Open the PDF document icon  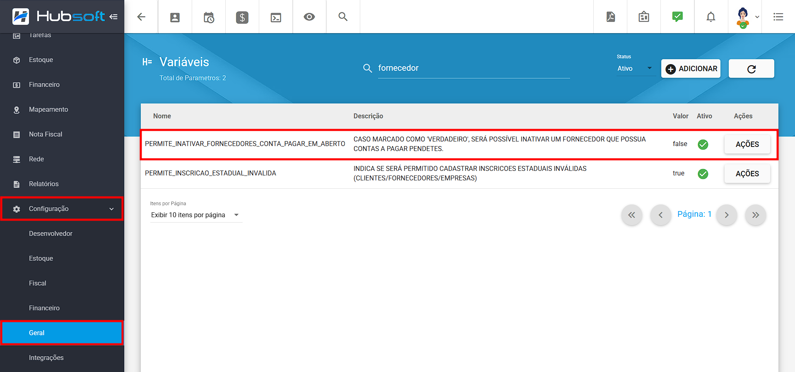[x=610, y=17]
